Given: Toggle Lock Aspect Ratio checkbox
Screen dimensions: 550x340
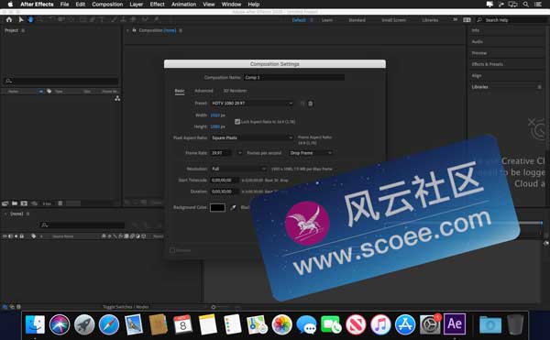Looking at the screenshot, I should click(x=237, y=122).
